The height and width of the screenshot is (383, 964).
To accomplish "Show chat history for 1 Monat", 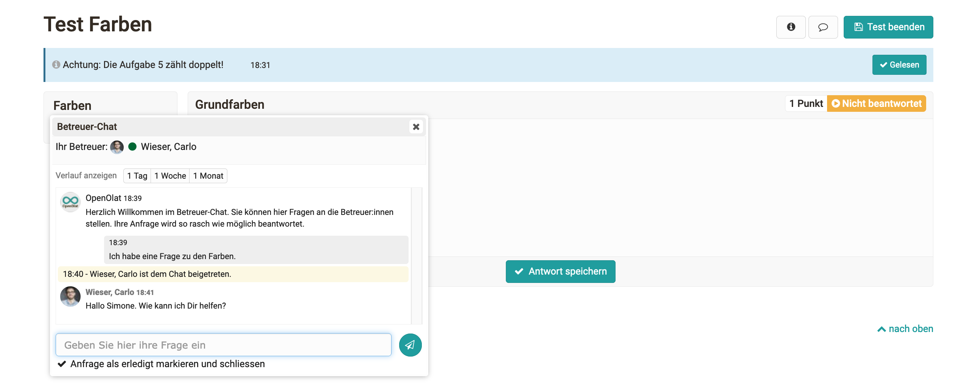I will tap(208, 176).
